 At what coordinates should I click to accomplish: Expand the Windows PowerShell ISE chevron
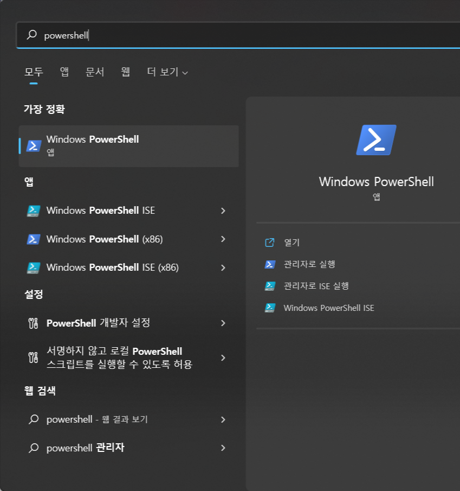point(223,211)
